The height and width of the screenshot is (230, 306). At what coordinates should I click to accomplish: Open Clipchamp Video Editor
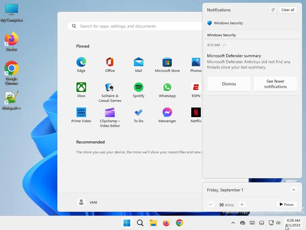[110, 117]
